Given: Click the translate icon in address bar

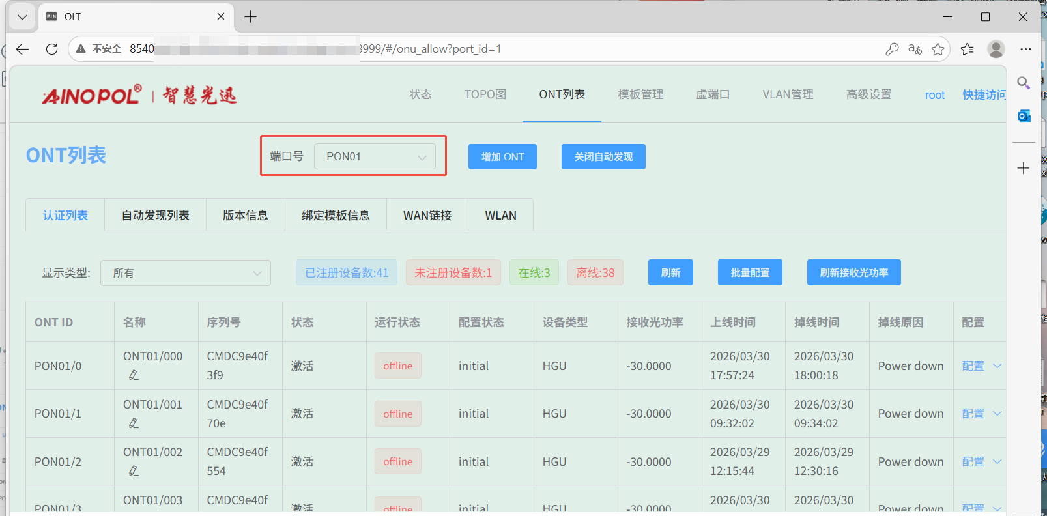Looking at the screenshot, I should click(915, 49).
